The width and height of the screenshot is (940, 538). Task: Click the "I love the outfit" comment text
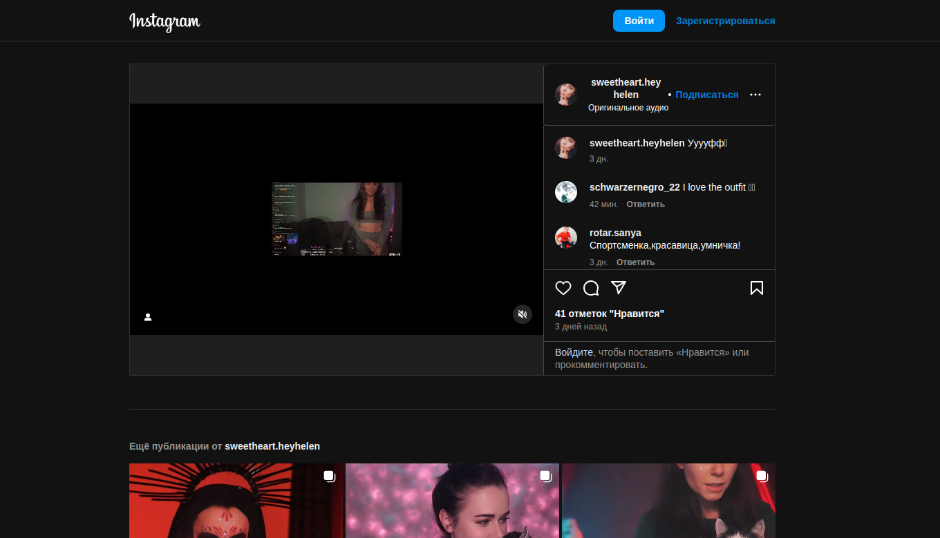point(719,187)
